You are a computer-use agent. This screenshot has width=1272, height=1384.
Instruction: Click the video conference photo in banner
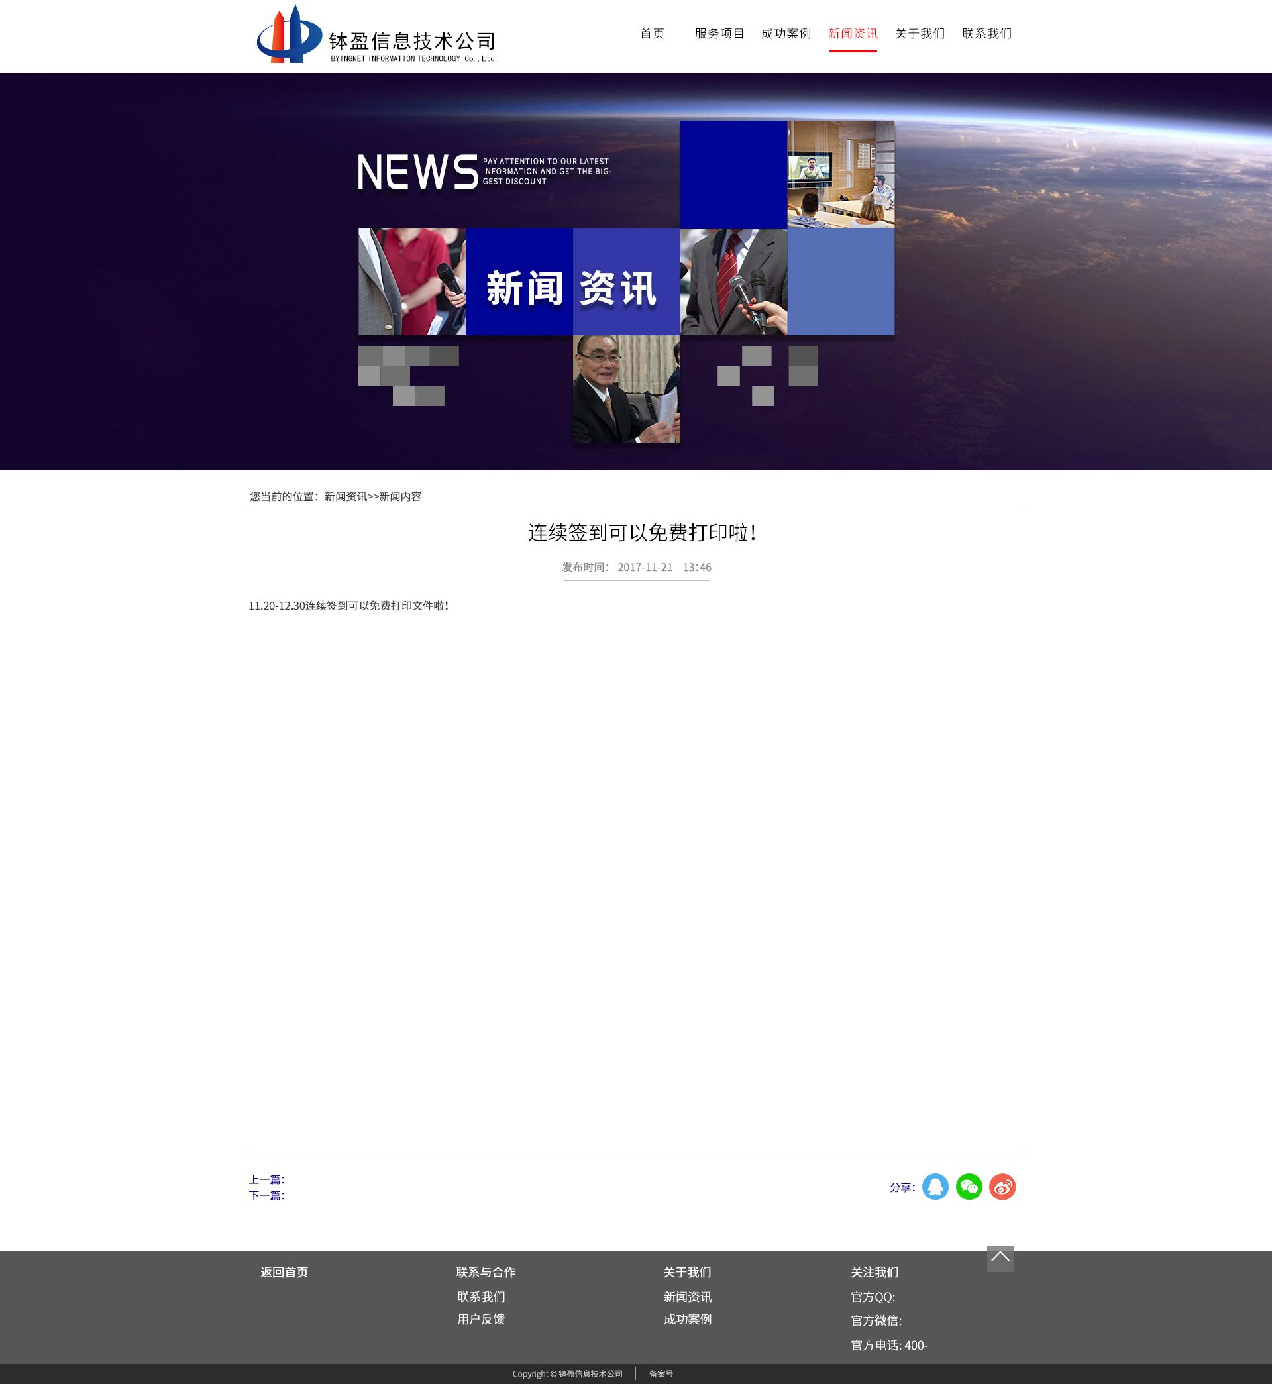(841, 174)
